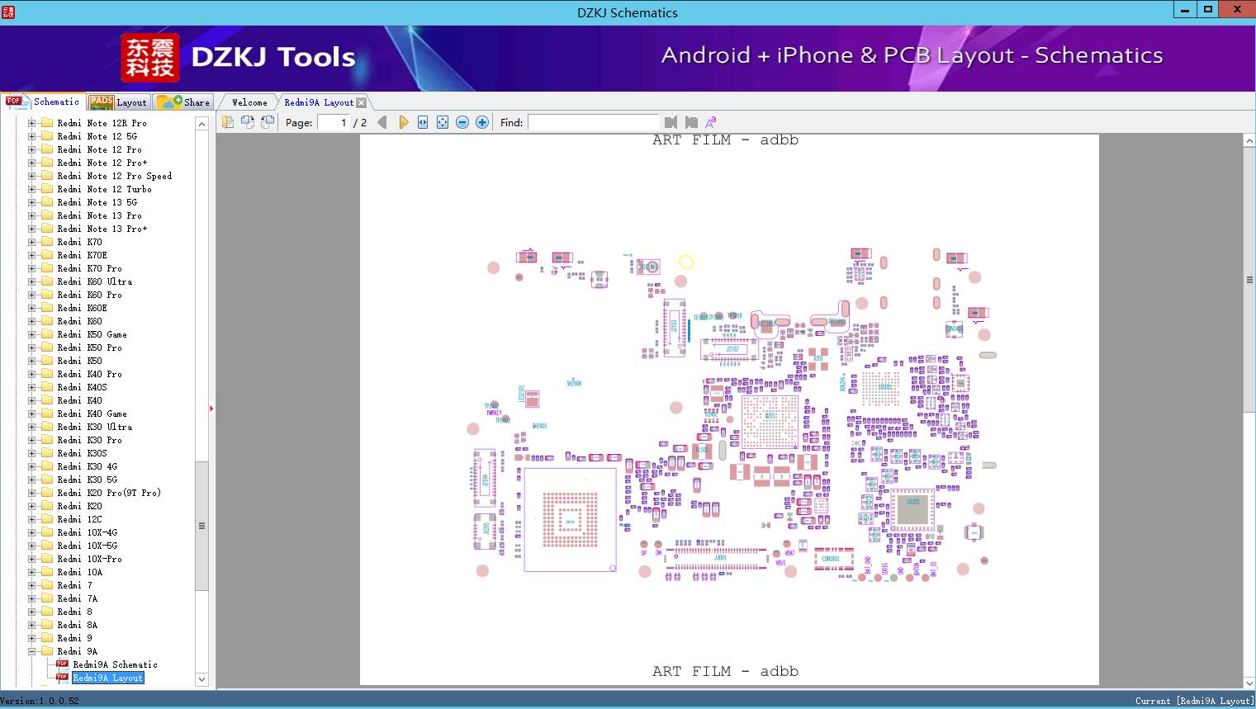Select Redmi K20 Pro(9T Pro) folder
Screen dimensions: 1256x709
[109, 493]
